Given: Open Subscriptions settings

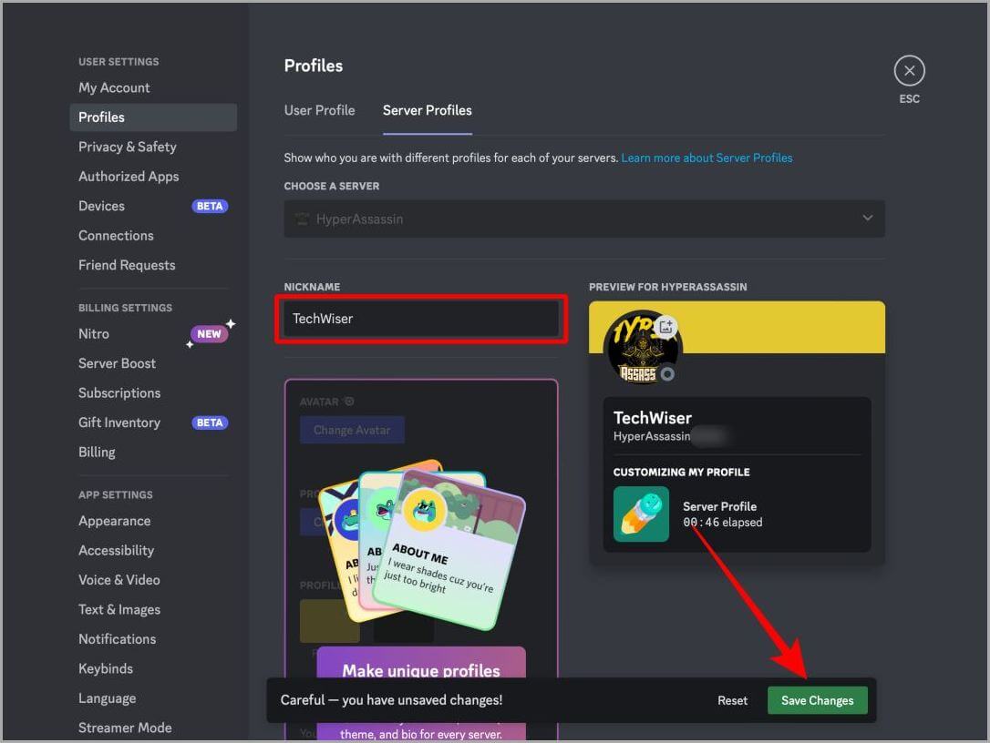Looking at the screenshot, I should pyautogui.click(x=153, y=393).
